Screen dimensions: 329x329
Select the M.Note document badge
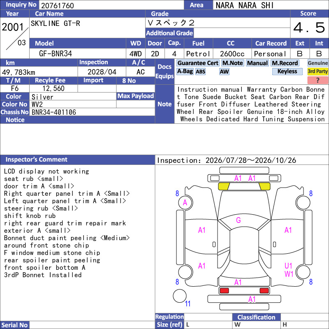[232, 63]
